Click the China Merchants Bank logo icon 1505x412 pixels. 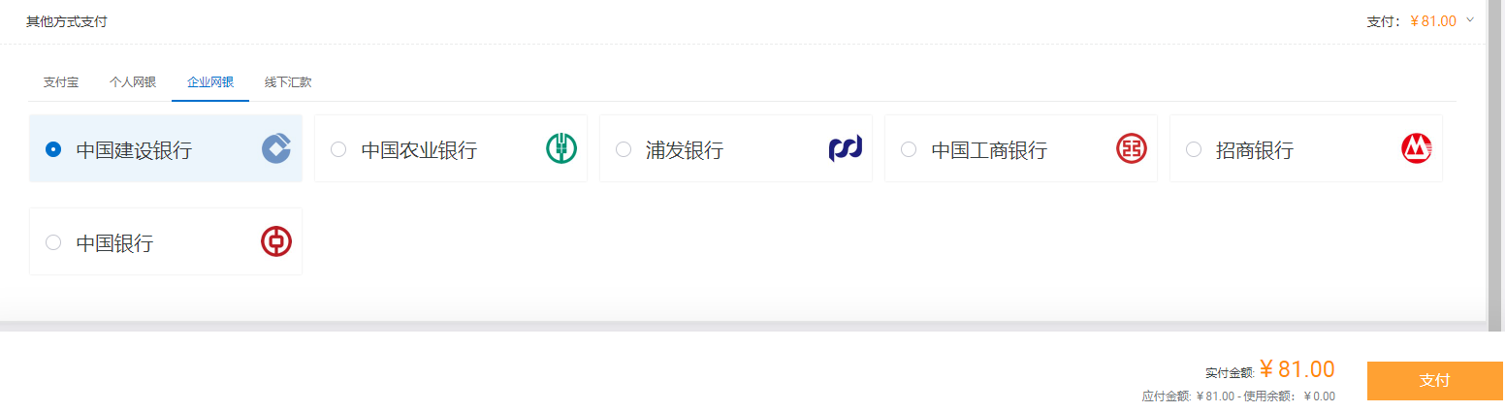1417,148
